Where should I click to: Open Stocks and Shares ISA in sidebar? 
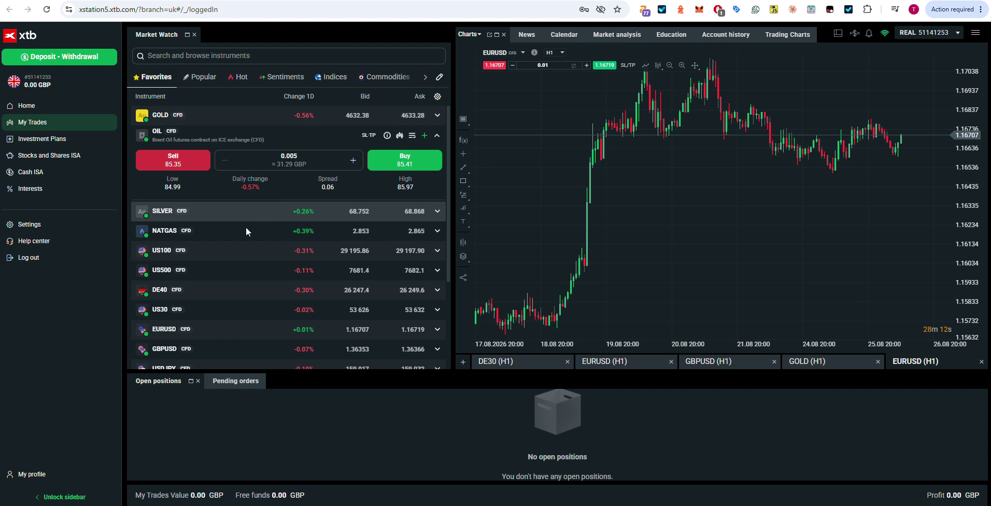pyautogui.click(x=49, y=156)
